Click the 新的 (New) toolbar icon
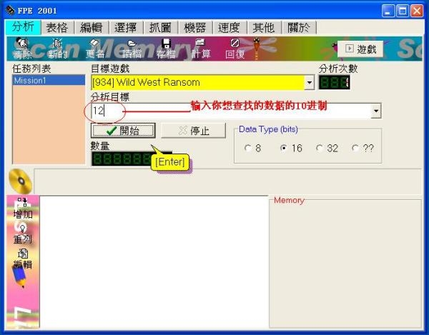This screenshot has height=335, width=429. tap(58, 49)
